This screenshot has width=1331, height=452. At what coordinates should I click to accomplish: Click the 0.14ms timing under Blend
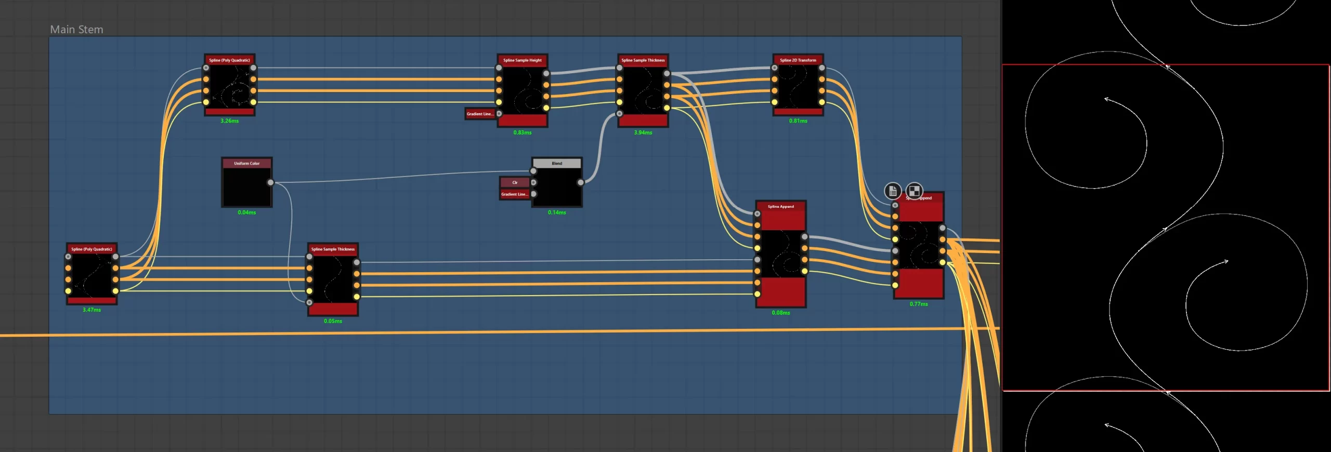click(x=557, y=212)
